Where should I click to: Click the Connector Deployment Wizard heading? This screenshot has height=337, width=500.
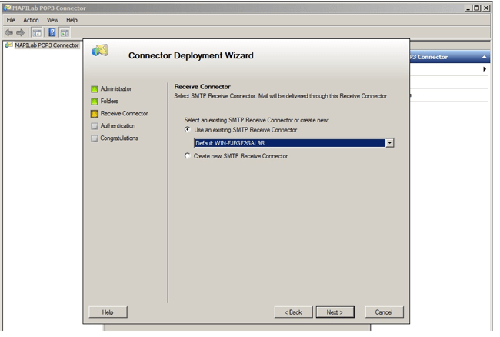click(191, 56)
